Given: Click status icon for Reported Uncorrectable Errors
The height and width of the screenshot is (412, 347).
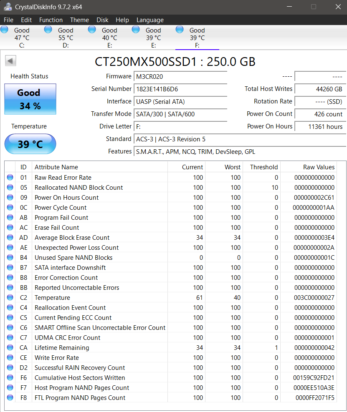Looking at the screenshot, I should pyautogui.click(x=10, y=287).
